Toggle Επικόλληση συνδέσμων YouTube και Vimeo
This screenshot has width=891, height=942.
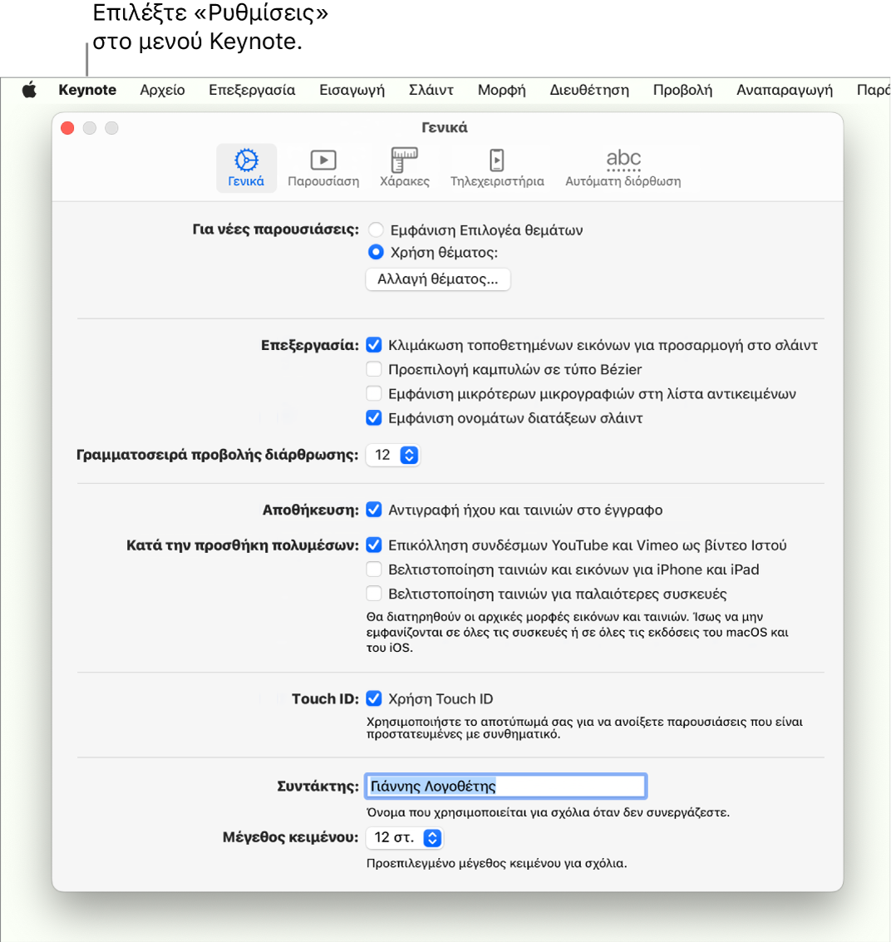(x=374, y=545)
